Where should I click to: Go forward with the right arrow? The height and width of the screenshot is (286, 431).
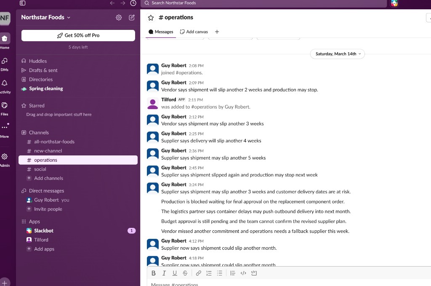pyautogui.click(x=122, y=3)
